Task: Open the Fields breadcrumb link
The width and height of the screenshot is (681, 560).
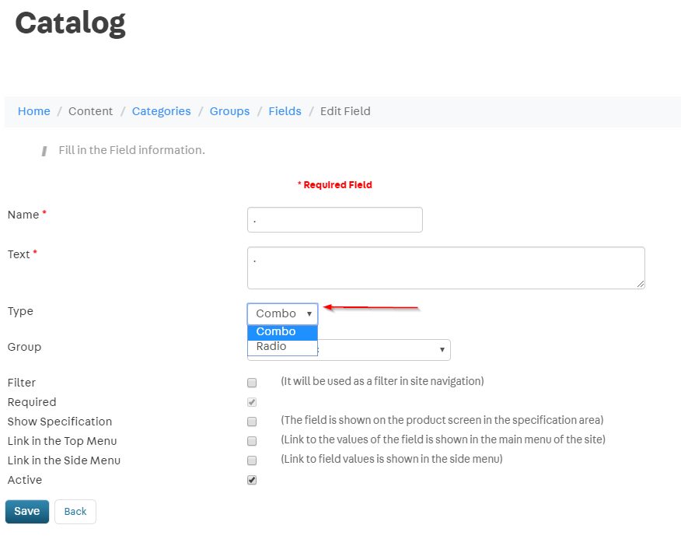Action: (x=285, y=111)
